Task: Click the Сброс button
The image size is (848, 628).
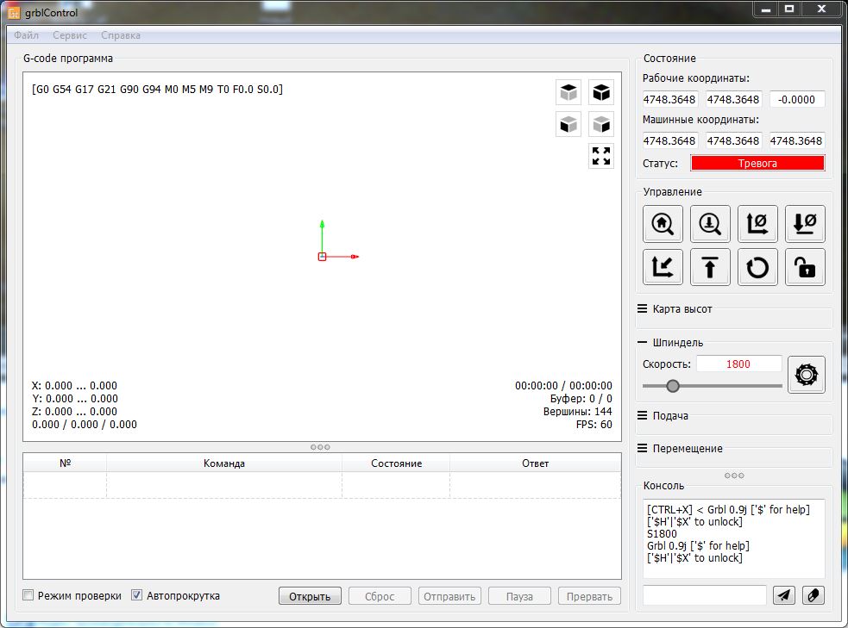Action: [380, 596]
